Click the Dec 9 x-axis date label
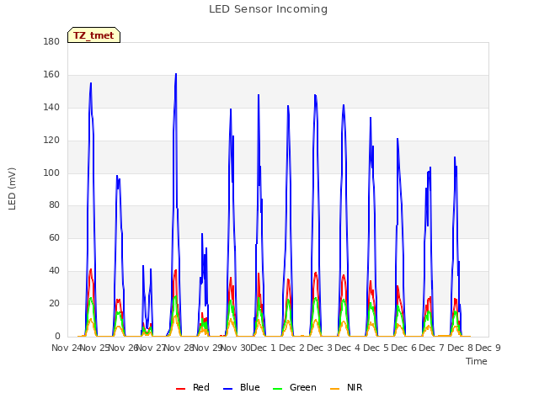The width and height of the screenshot is (539, 404). [488, 348]
